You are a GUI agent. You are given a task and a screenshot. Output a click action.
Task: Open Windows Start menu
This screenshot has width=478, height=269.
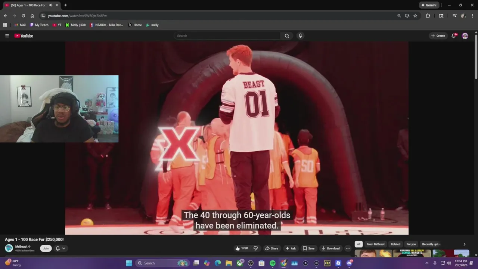(x=129, y=263)
